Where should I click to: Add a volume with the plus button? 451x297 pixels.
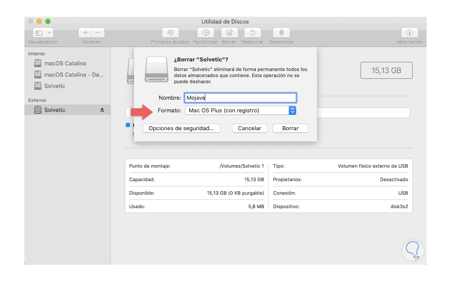(85, 33)
